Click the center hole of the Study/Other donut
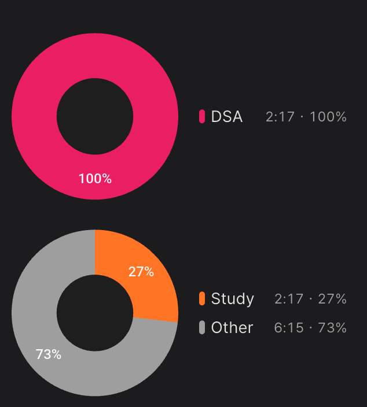Screen dimensions: 367x407 tap(95, 313)
